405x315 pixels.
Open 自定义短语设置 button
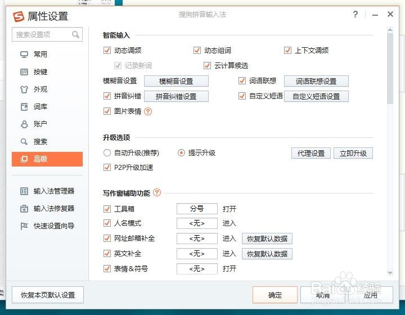click(x=316, y=96)
